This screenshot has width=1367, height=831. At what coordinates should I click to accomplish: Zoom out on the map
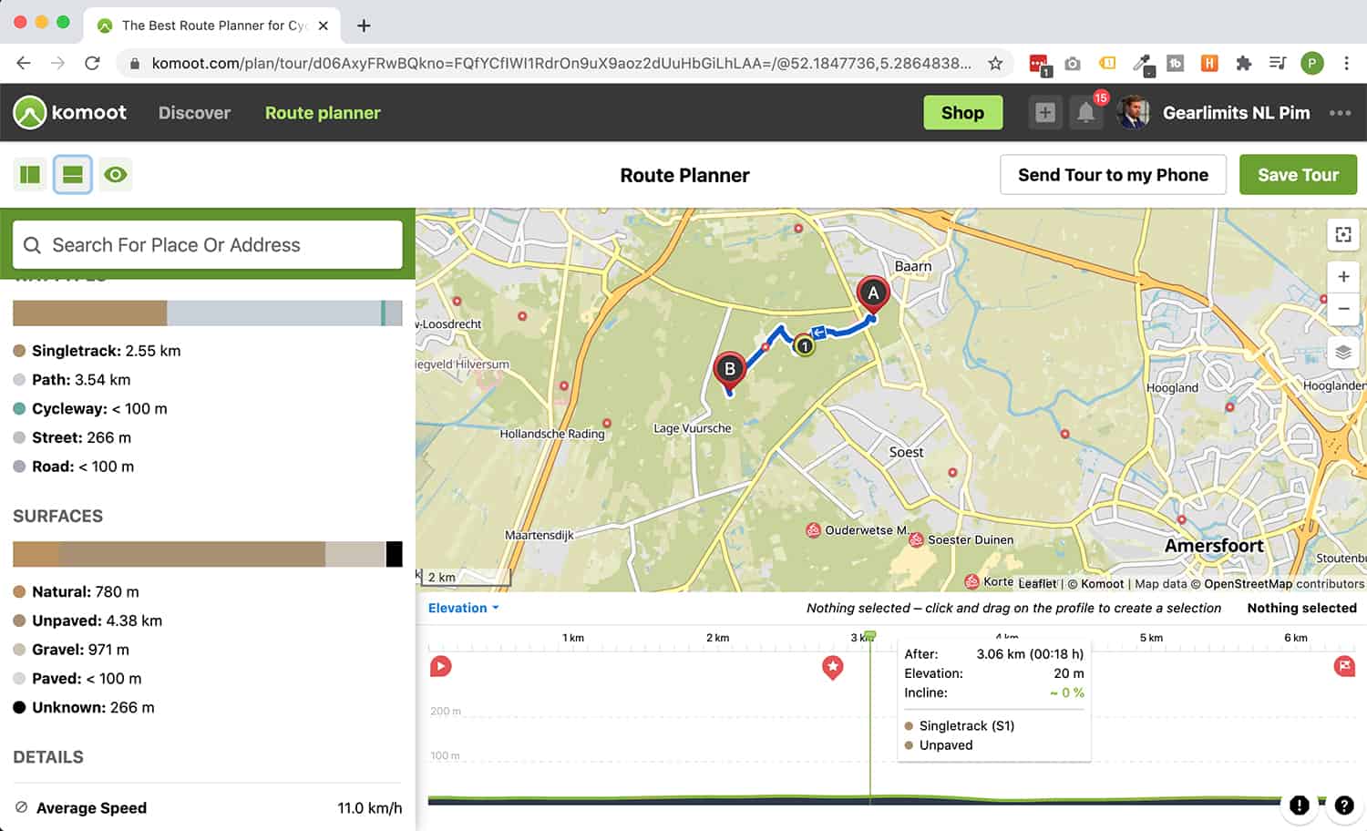coord(1343,309)
